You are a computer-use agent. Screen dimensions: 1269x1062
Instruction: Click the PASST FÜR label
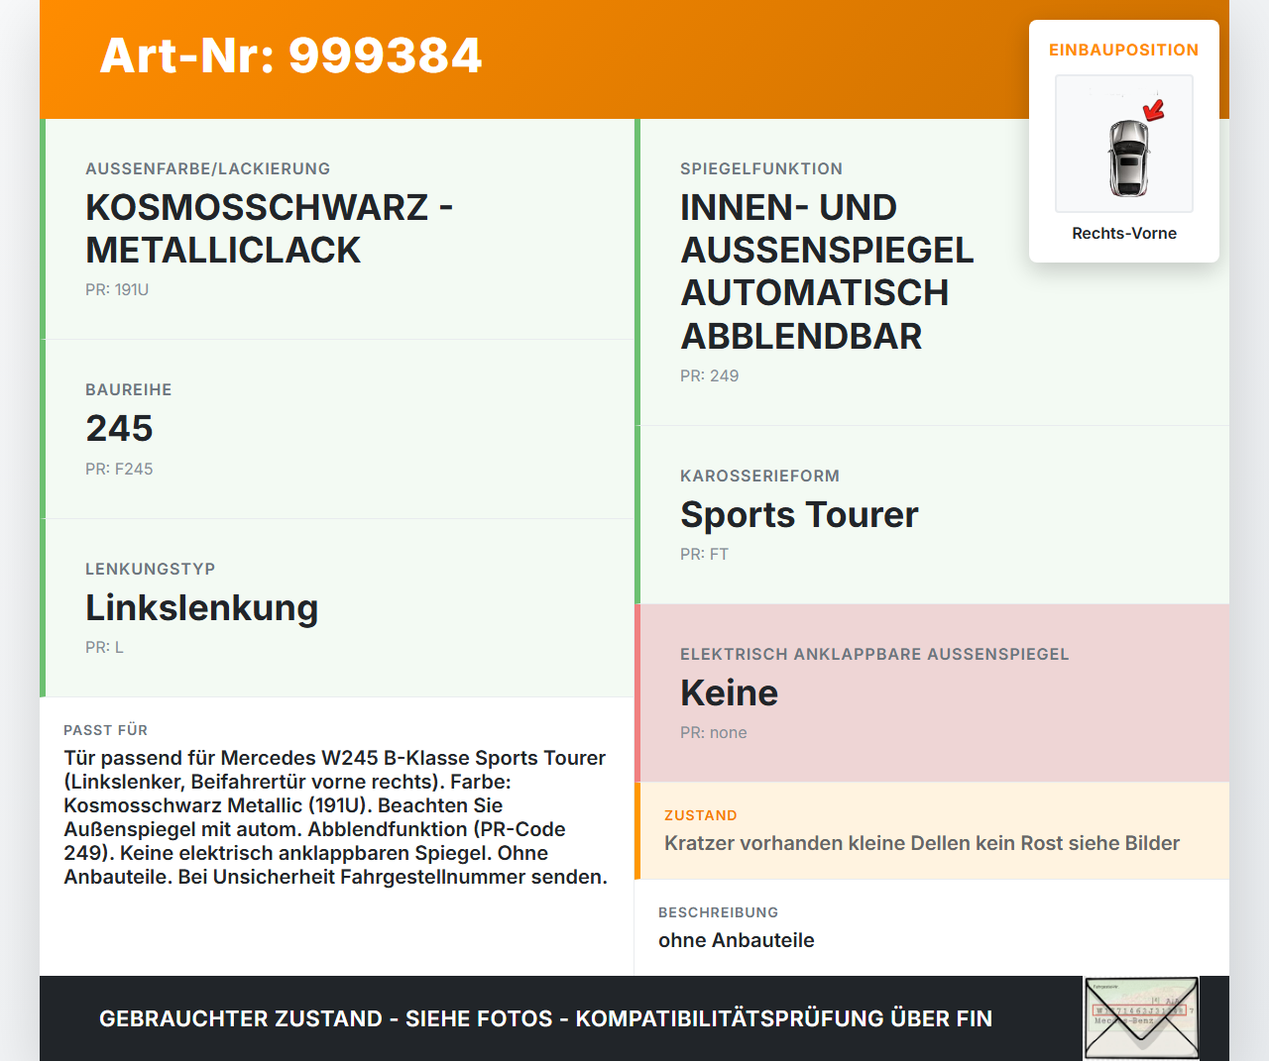pyautogui.click(x=105, y=730)
